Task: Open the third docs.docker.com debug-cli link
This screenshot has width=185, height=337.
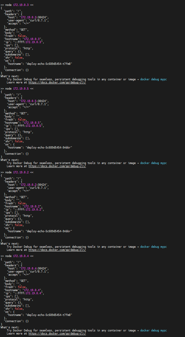Action: point(57,250)
